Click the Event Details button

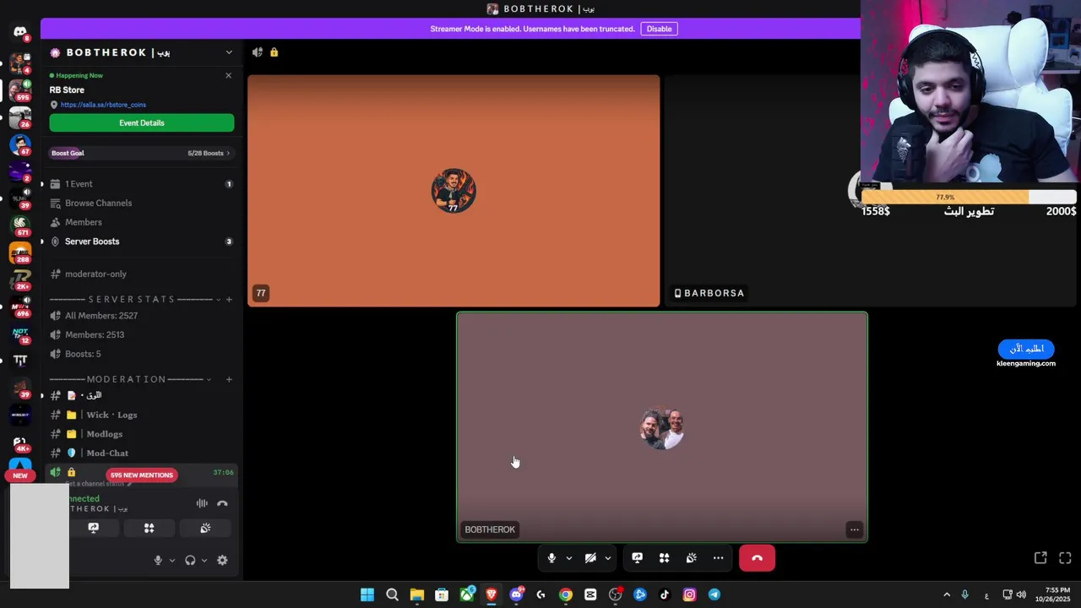coord(142,122)
